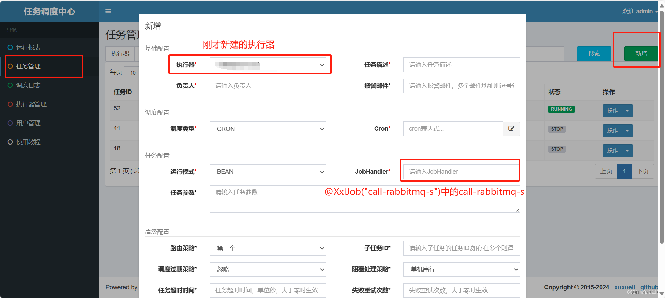Toggle the hamburger sidebar menu icon

click(x=108, y=11)
